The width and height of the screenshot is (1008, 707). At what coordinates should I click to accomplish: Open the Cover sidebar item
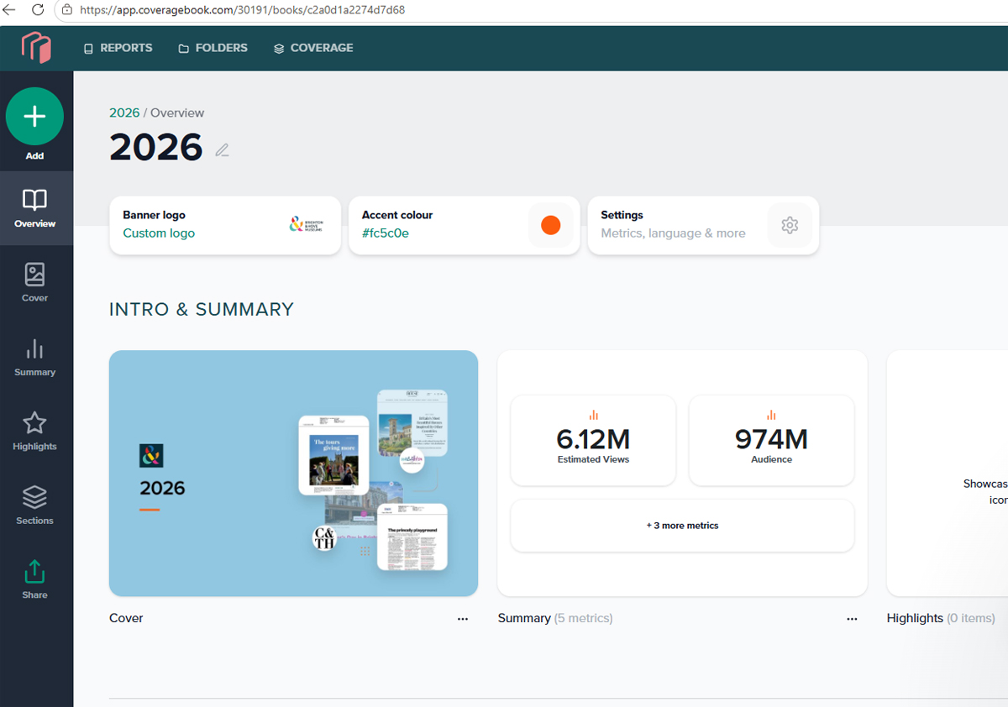click(x=35, y=282)
